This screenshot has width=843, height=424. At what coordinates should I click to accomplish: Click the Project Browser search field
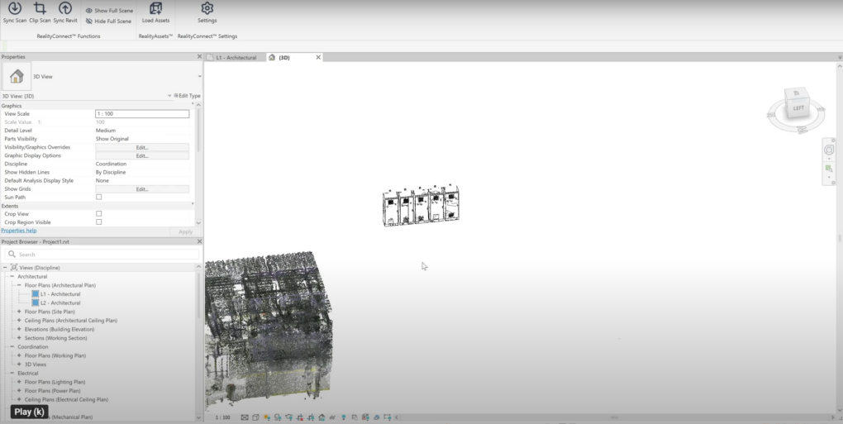tap(102, 255)
